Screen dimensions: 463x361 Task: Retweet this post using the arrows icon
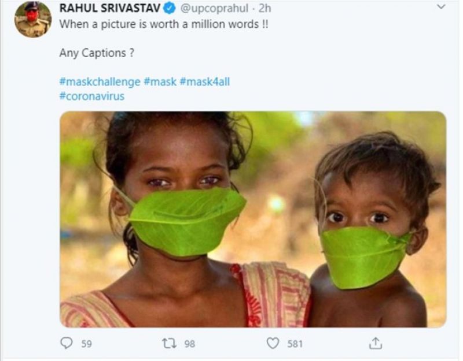(x=170, y=344)
